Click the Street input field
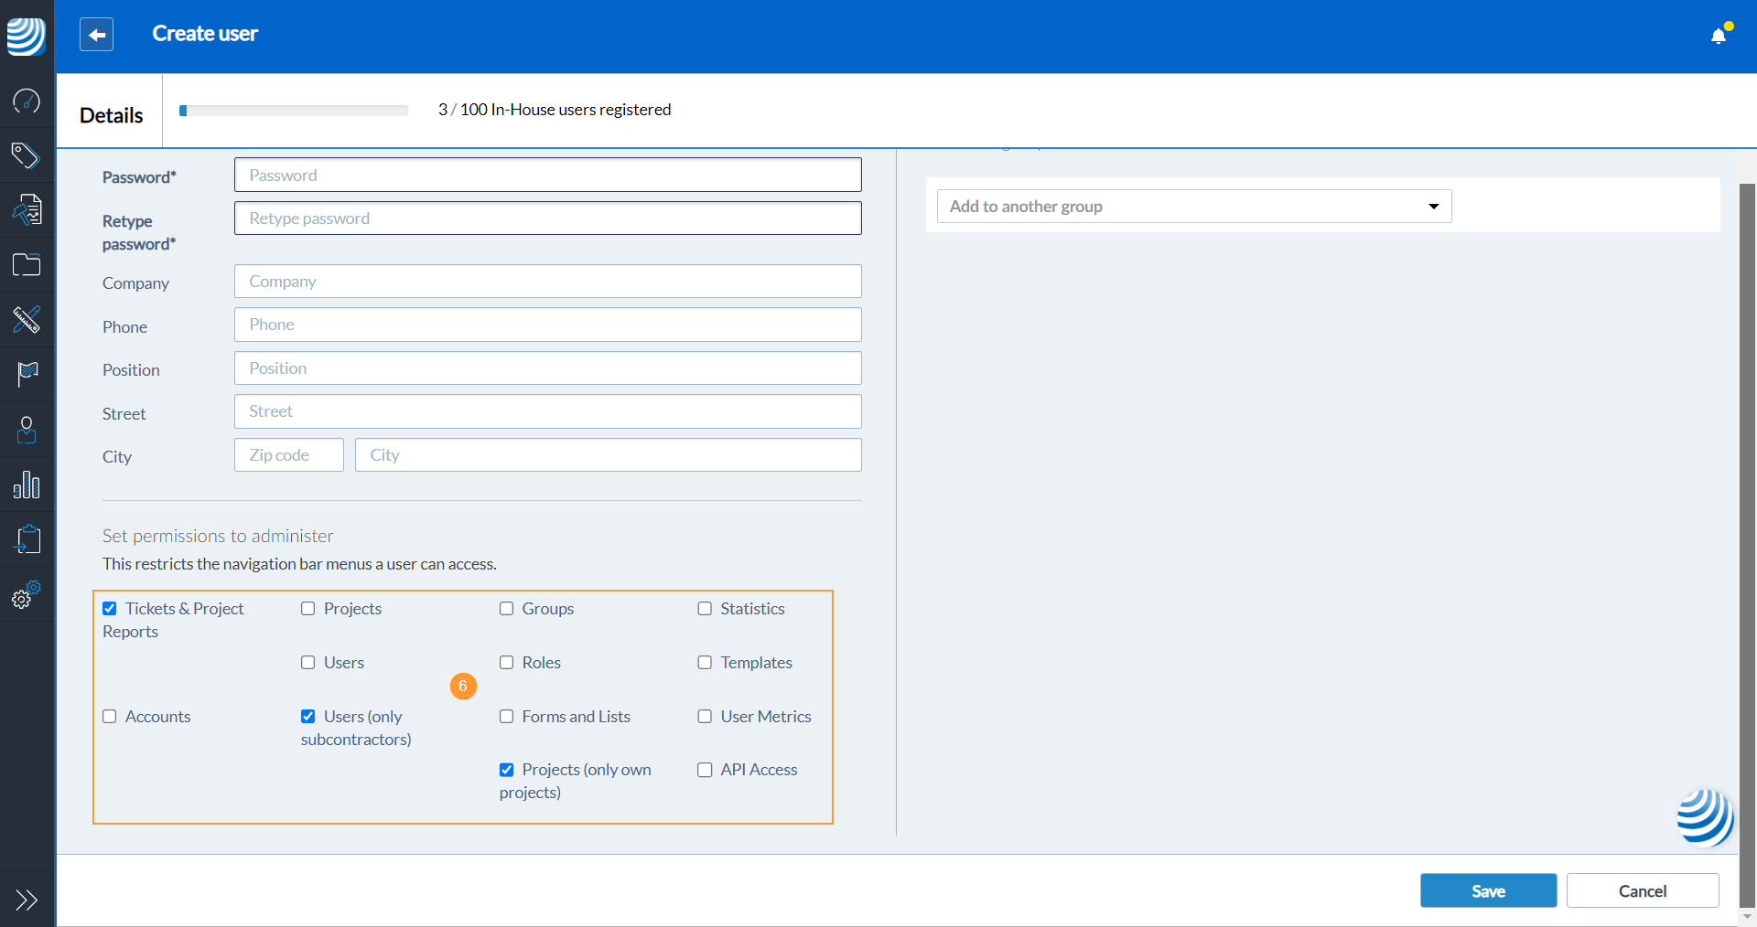Viewport: 1757px width, 927px height. pos(547,411)
